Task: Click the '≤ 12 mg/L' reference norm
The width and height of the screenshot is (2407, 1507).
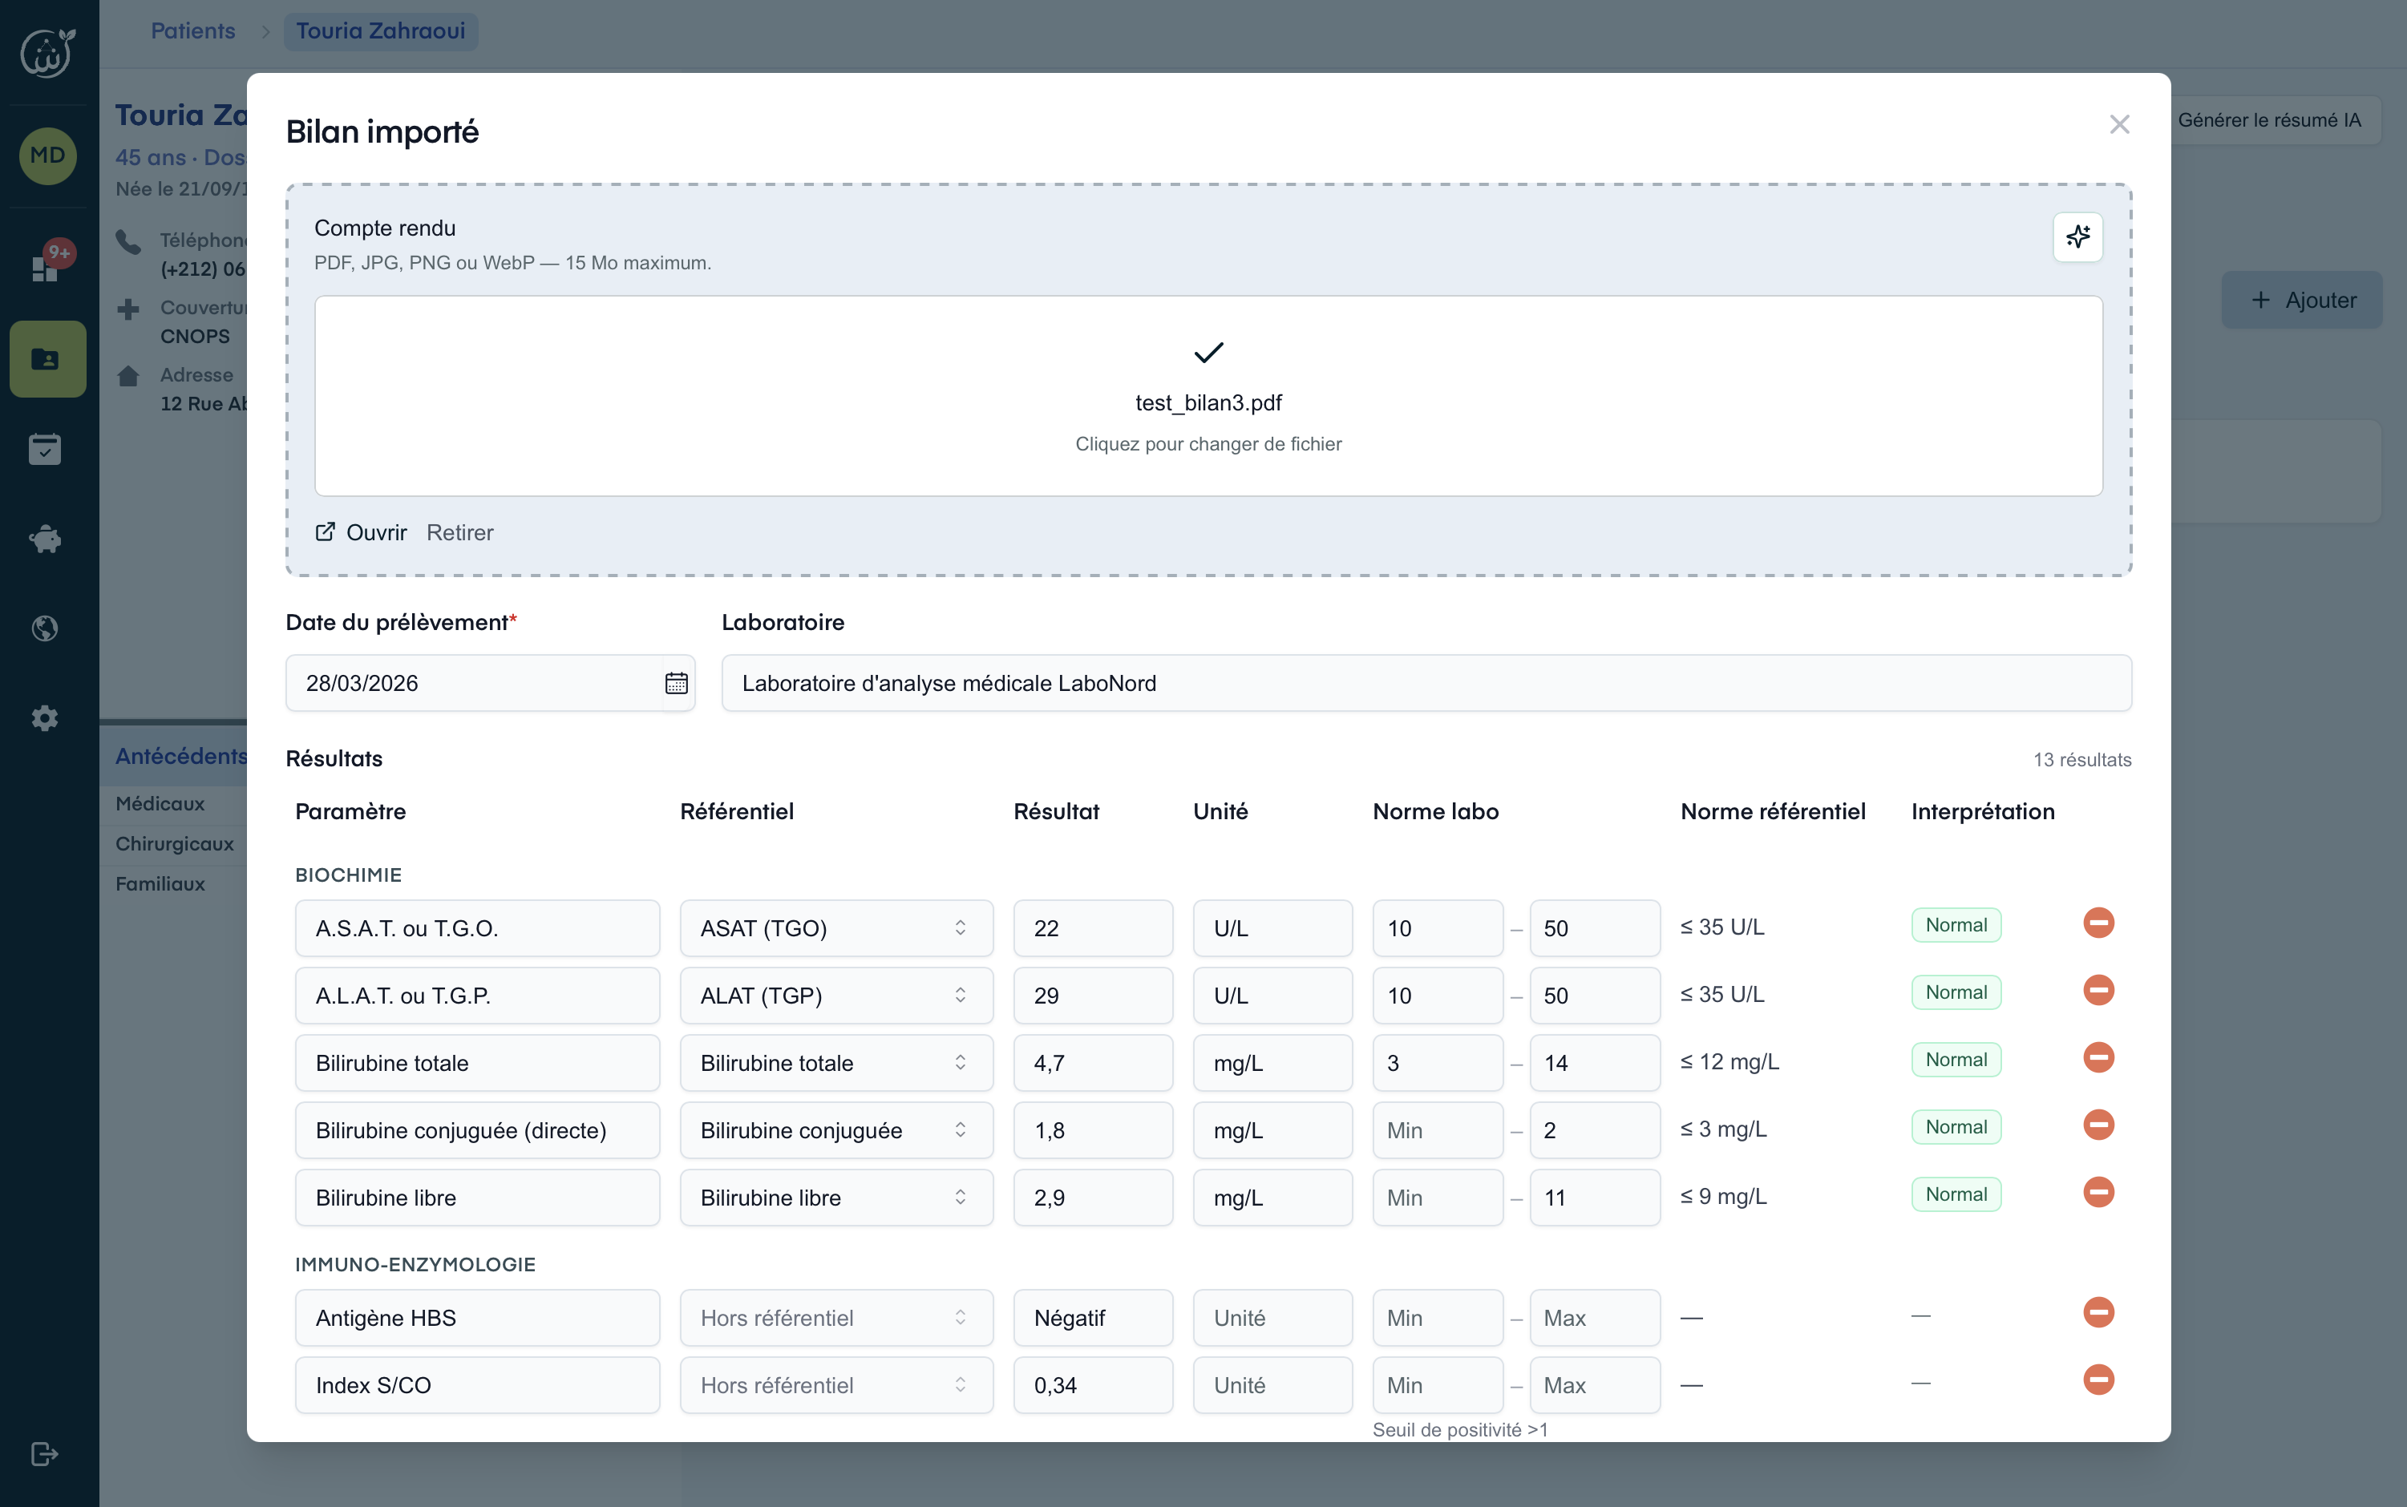Action: pyautogui.click(x=1729, y=1061)
